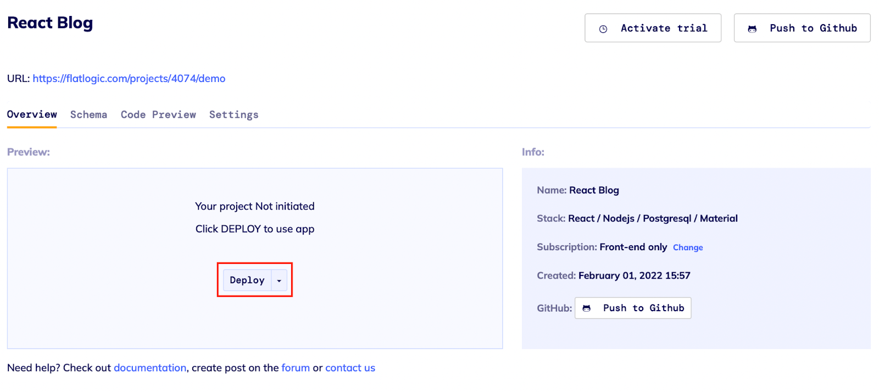Click the Created date in Info panel
The height and width of the screenshot is (392, 879).
634,275
